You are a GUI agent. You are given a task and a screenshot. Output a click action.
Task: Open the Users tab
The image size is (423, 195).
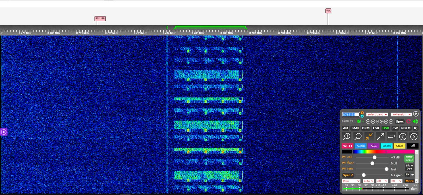[387, 146]
